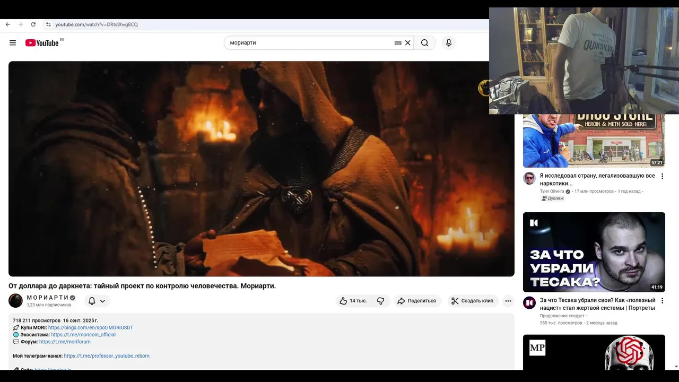This screenshot has width=679, height=382.
Task: Click the video title heading text
Action: coord(142,286)
